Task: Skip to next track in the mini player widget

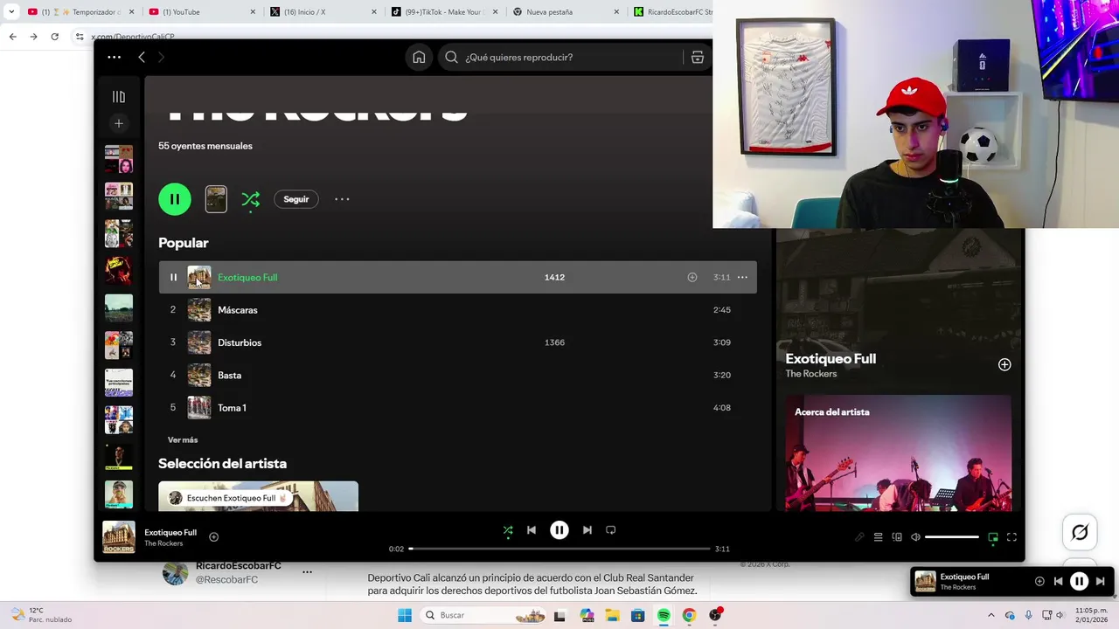Action: click(1101, 581)
